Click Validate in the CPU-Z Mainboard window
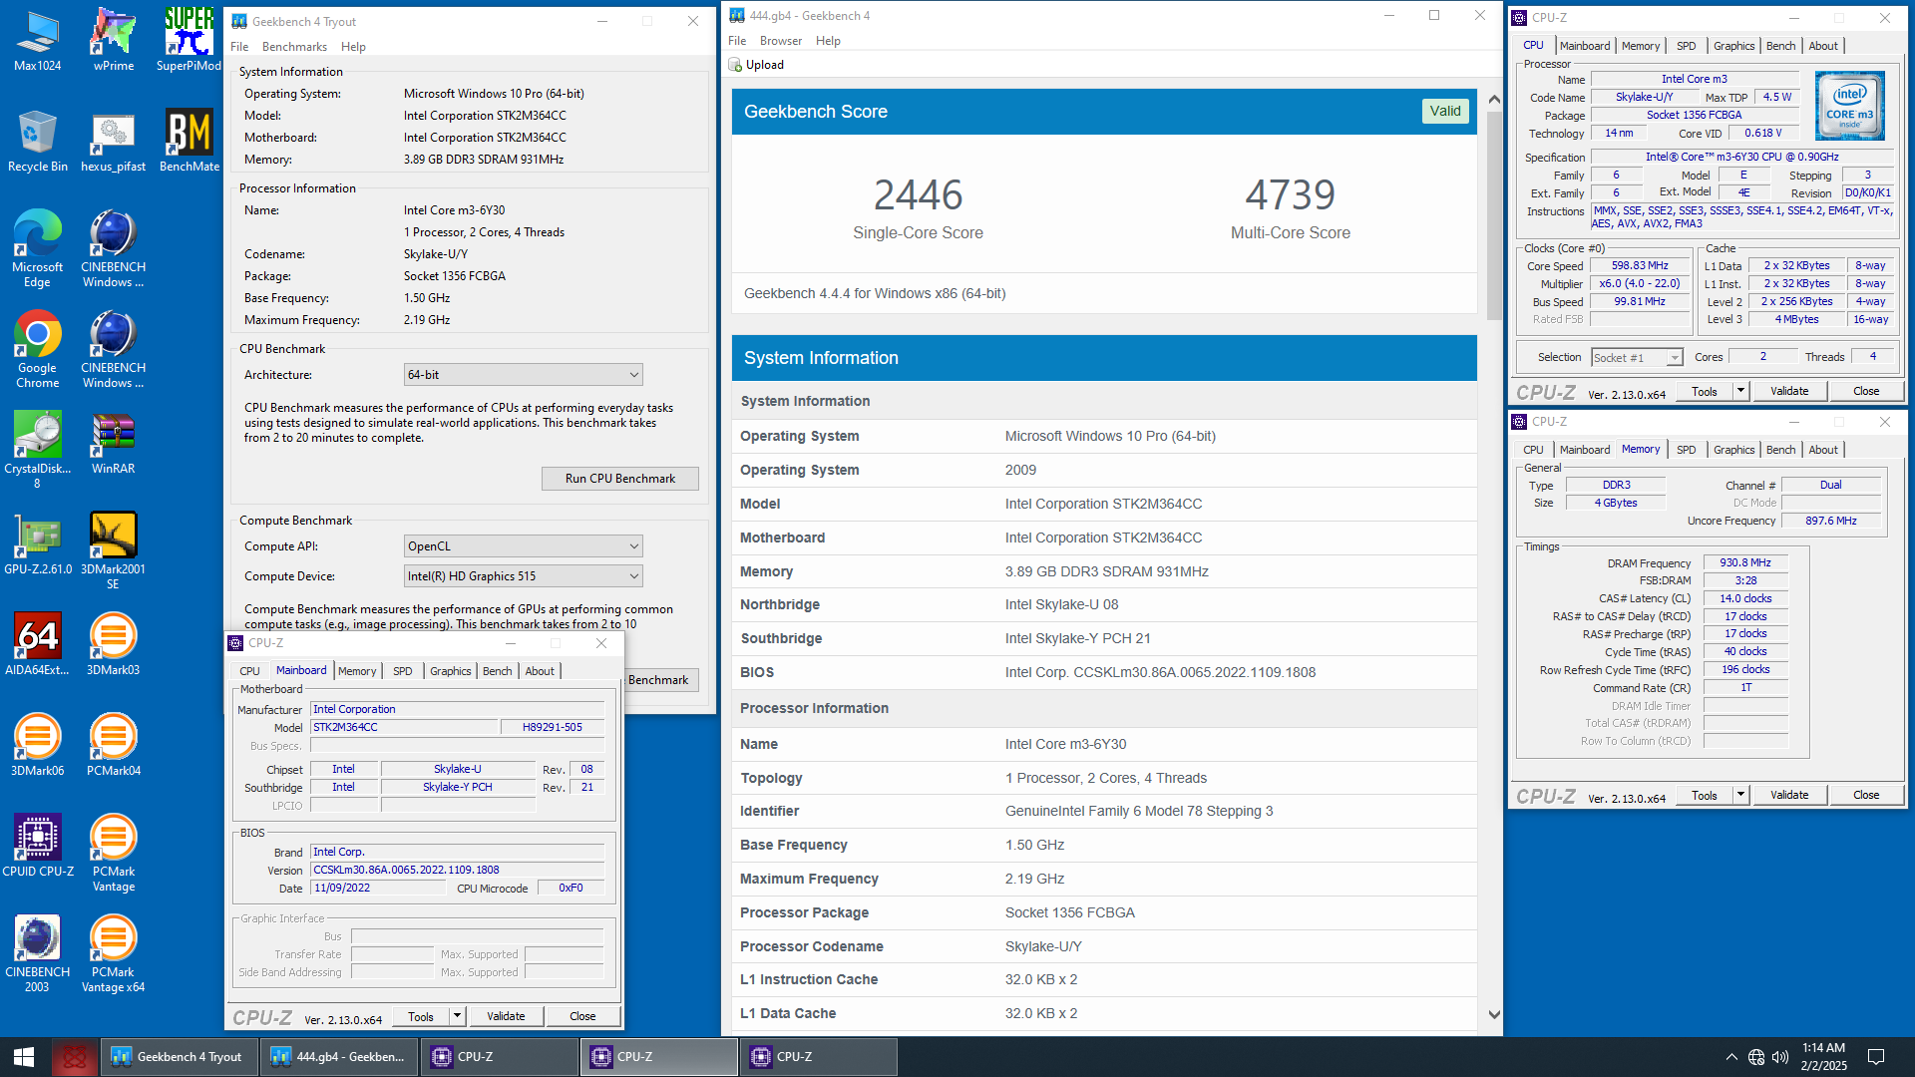This screenshot has height=1077, width=1915. click(506, 1016)
